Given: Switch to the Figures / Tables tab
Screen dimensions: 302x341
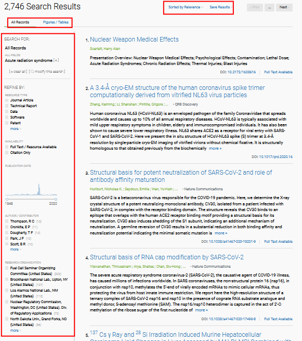Looking at the screenshot, I should click(56, 22).
